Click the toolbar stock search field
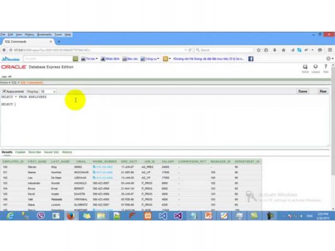335x251 pixels. (48, 59)
